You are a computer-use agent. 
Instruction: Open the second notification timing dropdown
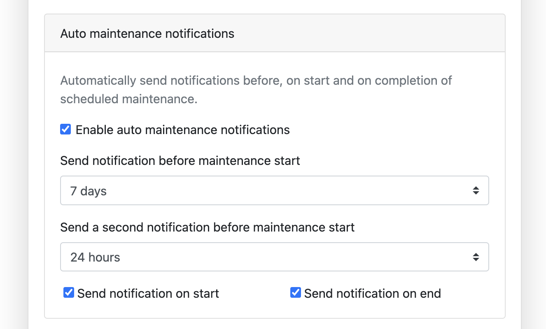(274, 257)
